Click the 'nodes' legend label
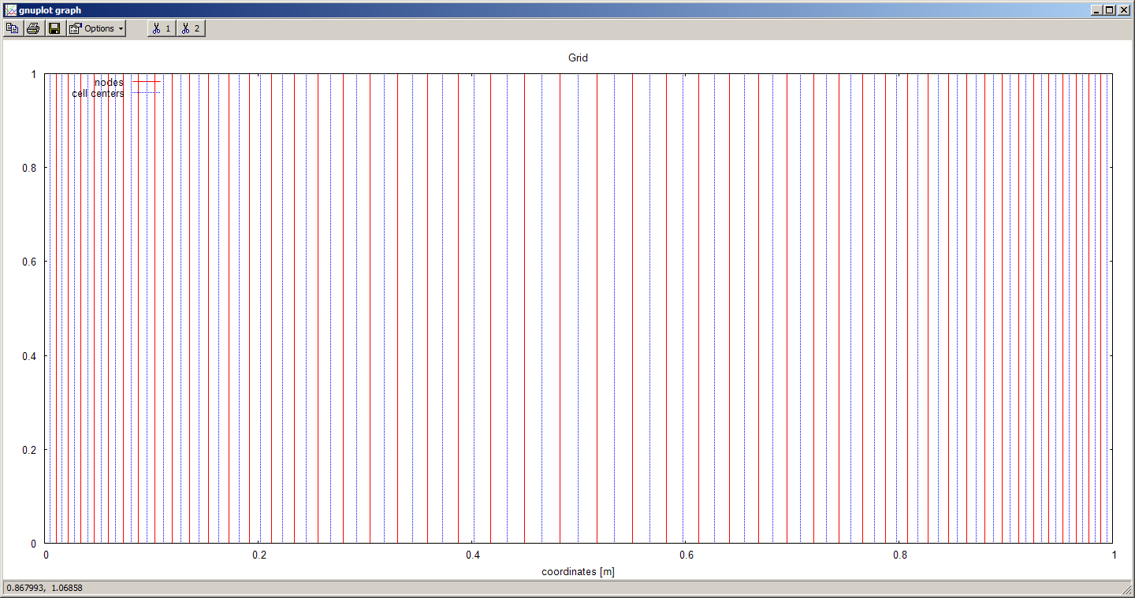 point(109,83)
